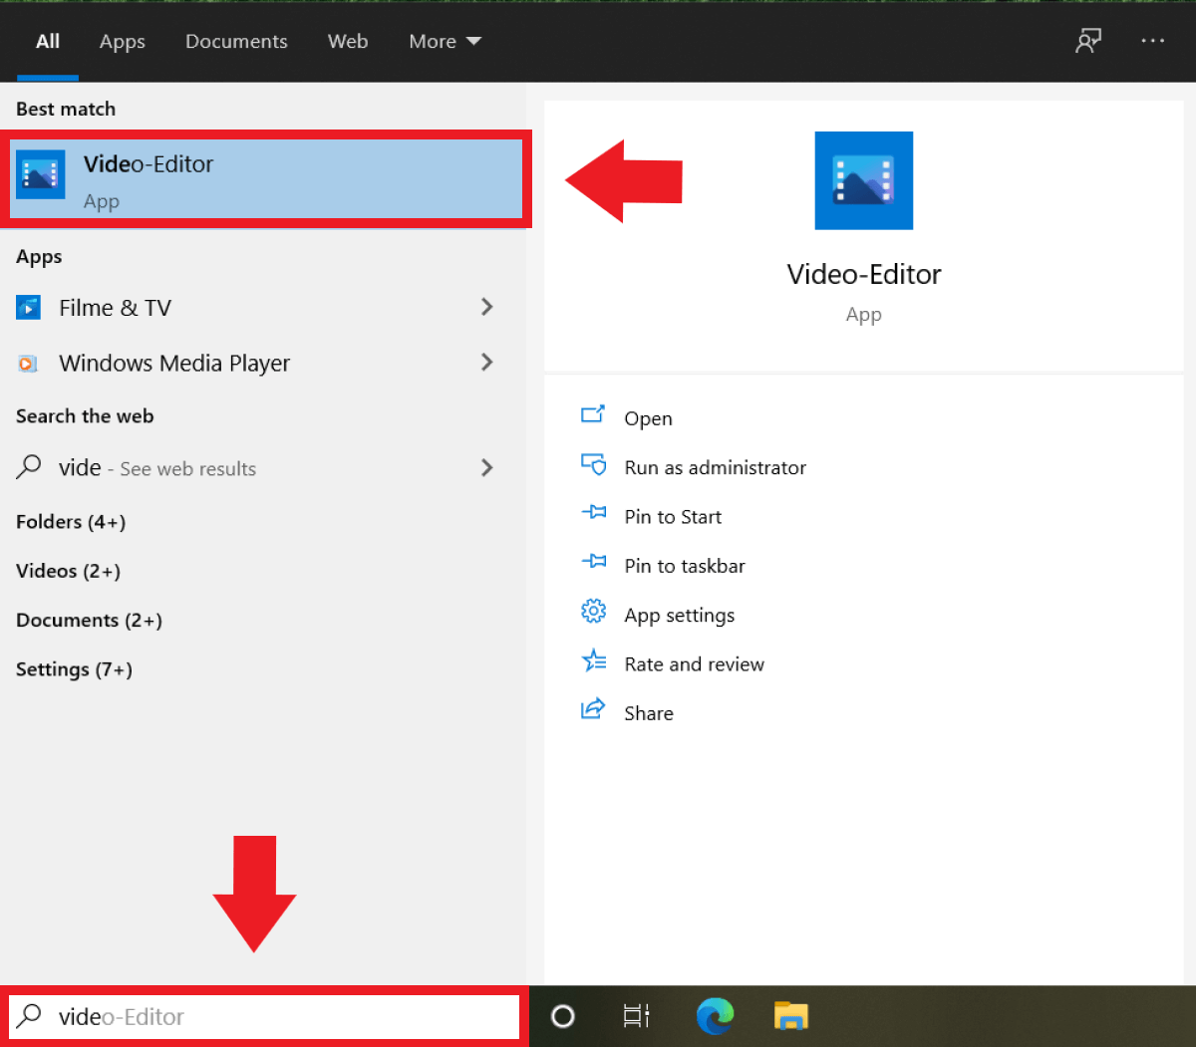The image size is (1196, 1047).
Task: Expand the More filter dropdown
Action: point(445,41)
